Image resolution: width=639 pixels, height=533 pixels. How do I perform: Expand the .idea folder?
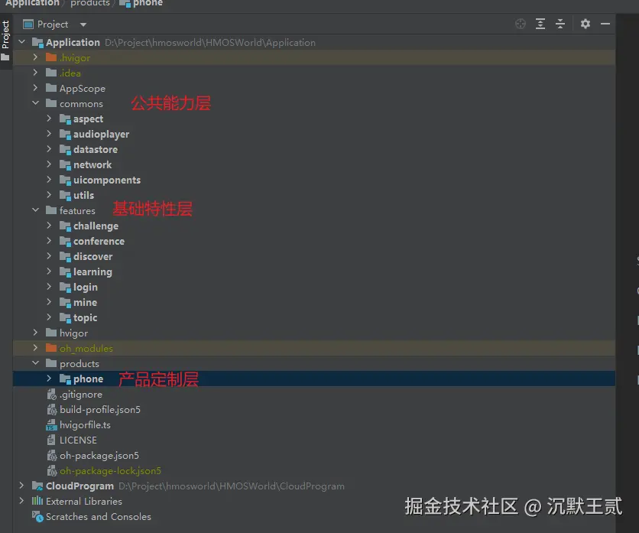pos(35,73)
